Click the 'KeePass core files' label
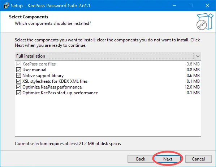216x167 pixels. (x=39, y=64)
